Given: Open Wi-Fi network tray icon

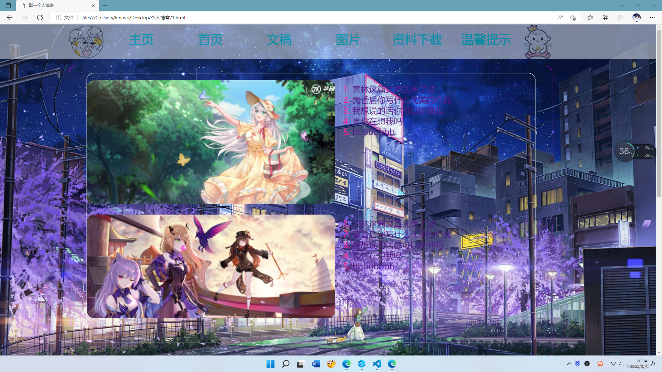Looking at the screenshot, I should coord(613,364).
